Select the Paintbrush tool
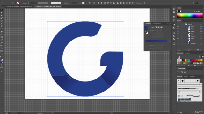Image resolution: width=204 pixels, height=114 pixels. click(x=2, y=24)
